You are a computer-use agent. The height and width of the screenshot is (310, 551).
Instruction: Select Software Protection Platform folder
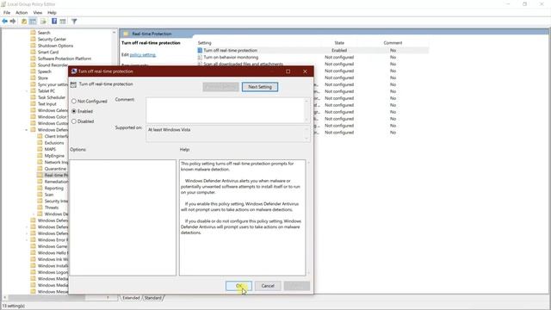(65, 59)
